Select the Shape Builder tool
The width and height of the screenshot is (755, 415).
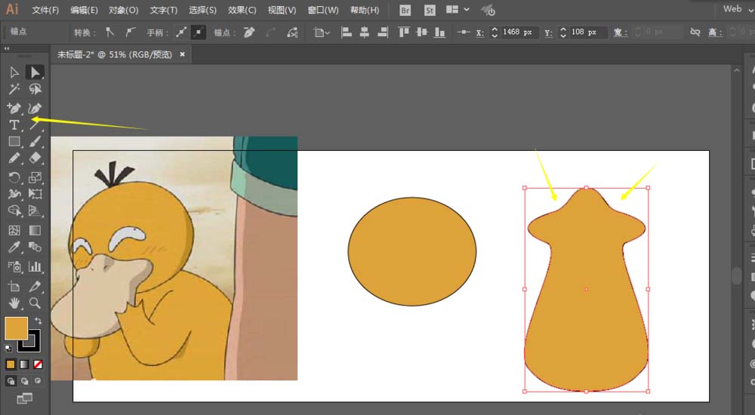pos(14,211)
